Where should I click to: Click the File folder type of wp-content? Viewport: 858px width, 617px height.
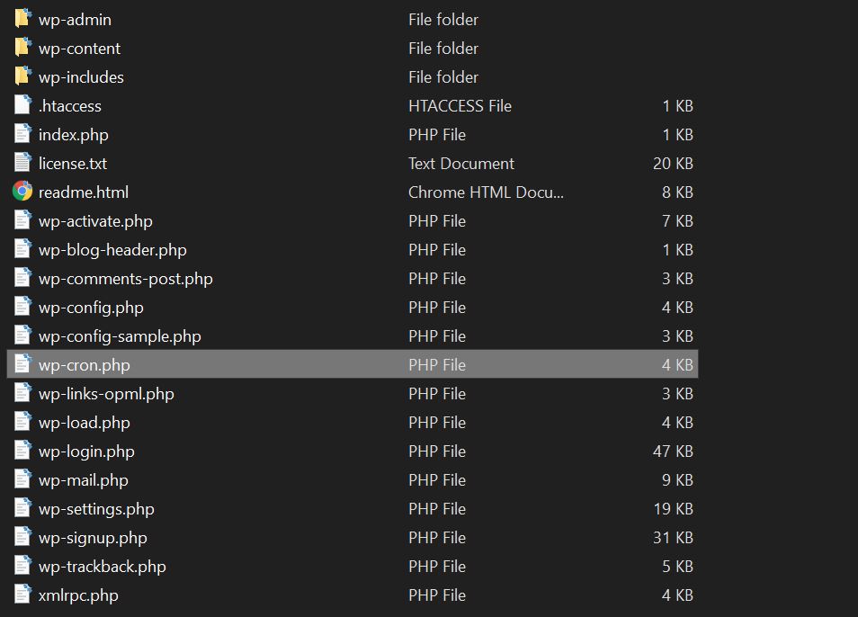tap(443, 49)
